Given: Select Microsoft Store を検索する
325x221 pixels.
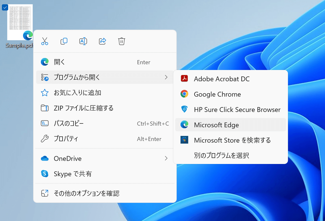Looking at the screenshot, I should 230,140.
